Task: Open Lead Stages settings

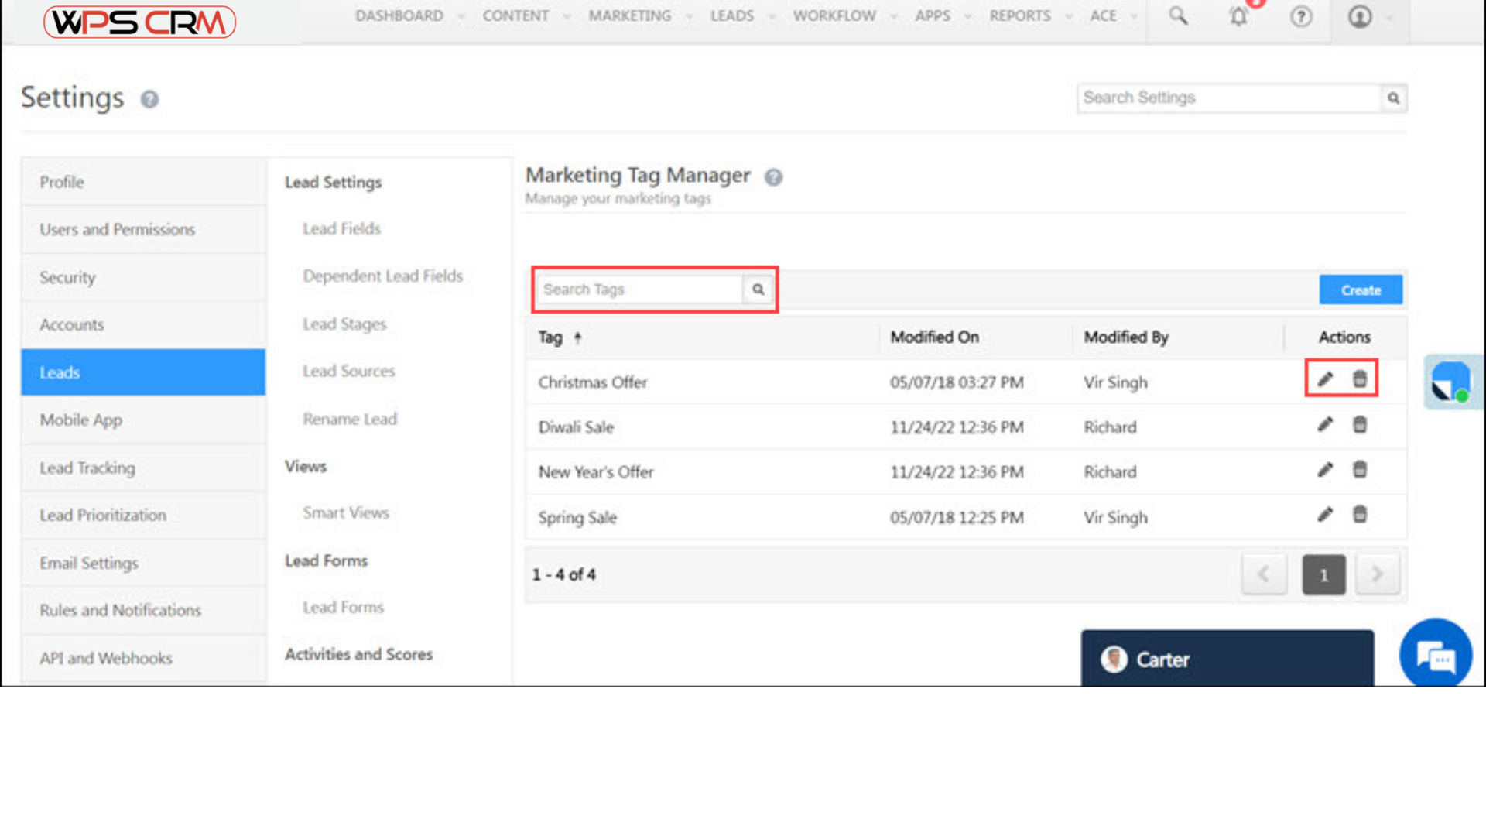Action: point(344,324)
